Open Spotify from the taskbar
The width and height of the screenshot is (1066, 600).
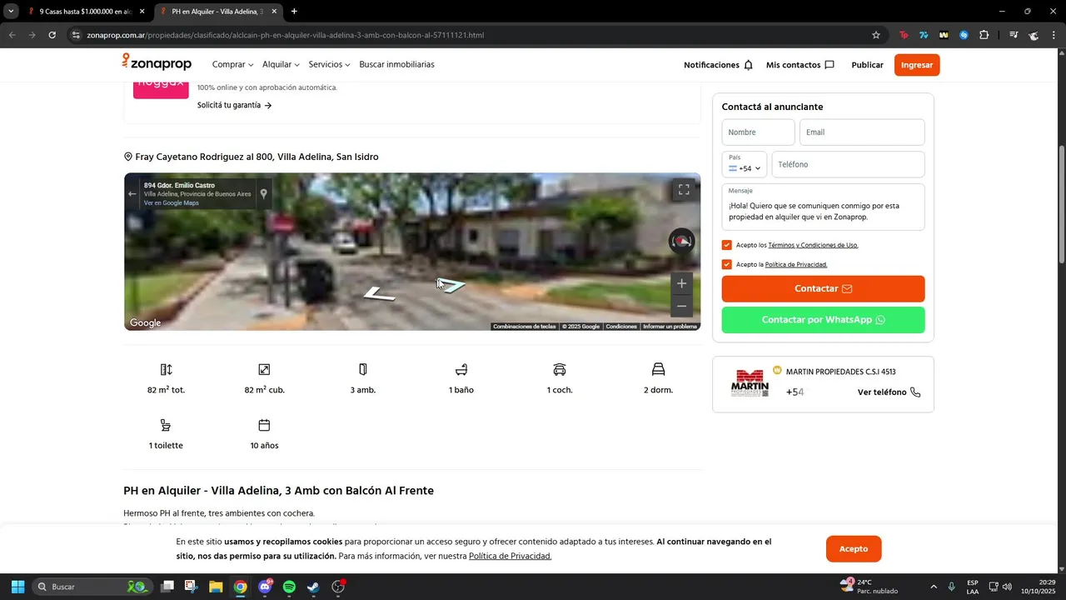[289, 587]
